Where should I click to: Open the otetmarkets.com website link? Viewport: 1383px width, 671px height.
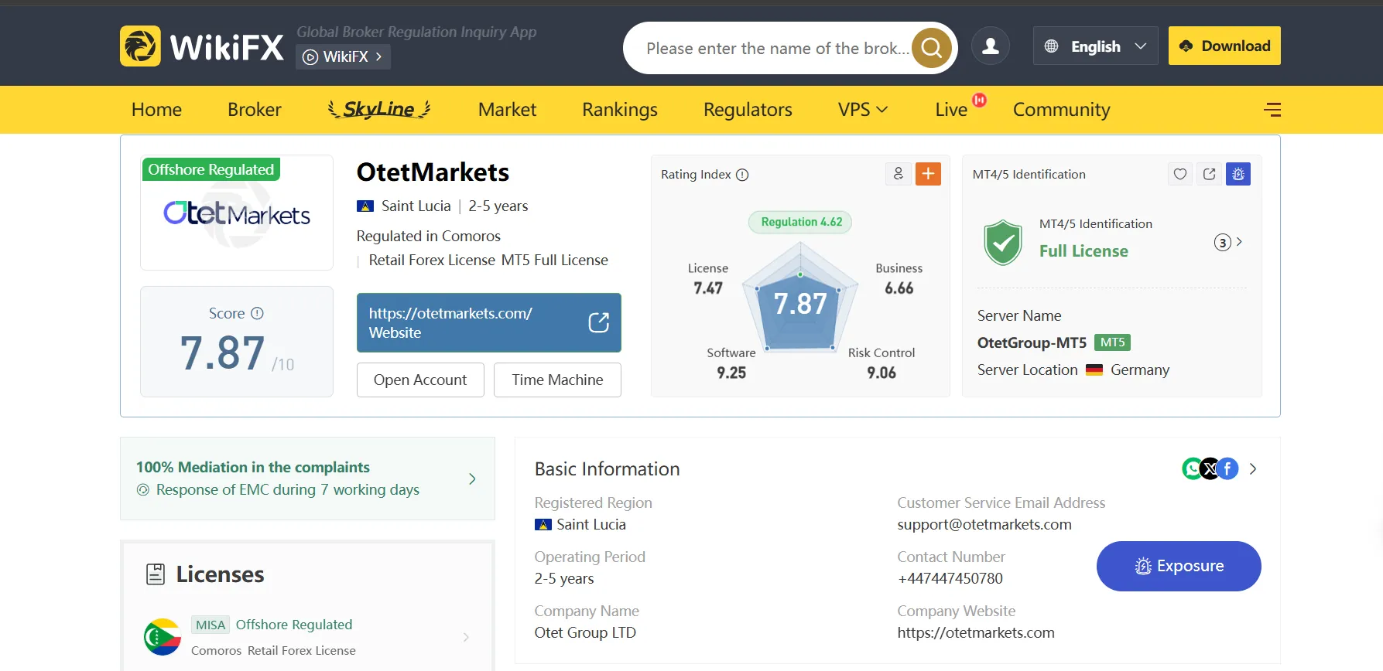[488, 322]
